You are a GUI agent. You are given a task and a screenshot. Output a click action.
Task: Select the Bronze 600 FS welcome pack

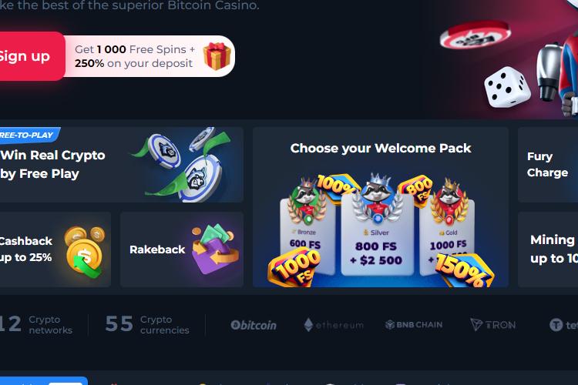click(x=307, y=236)
